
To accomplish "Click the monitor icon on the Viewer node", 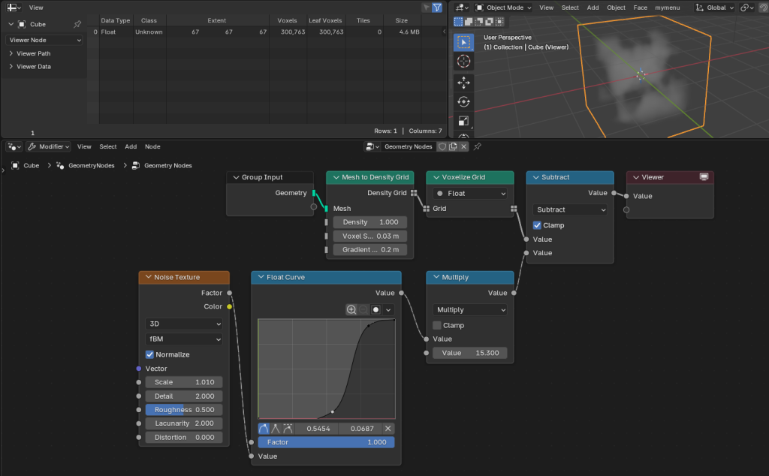I will (x=704, y=176).
